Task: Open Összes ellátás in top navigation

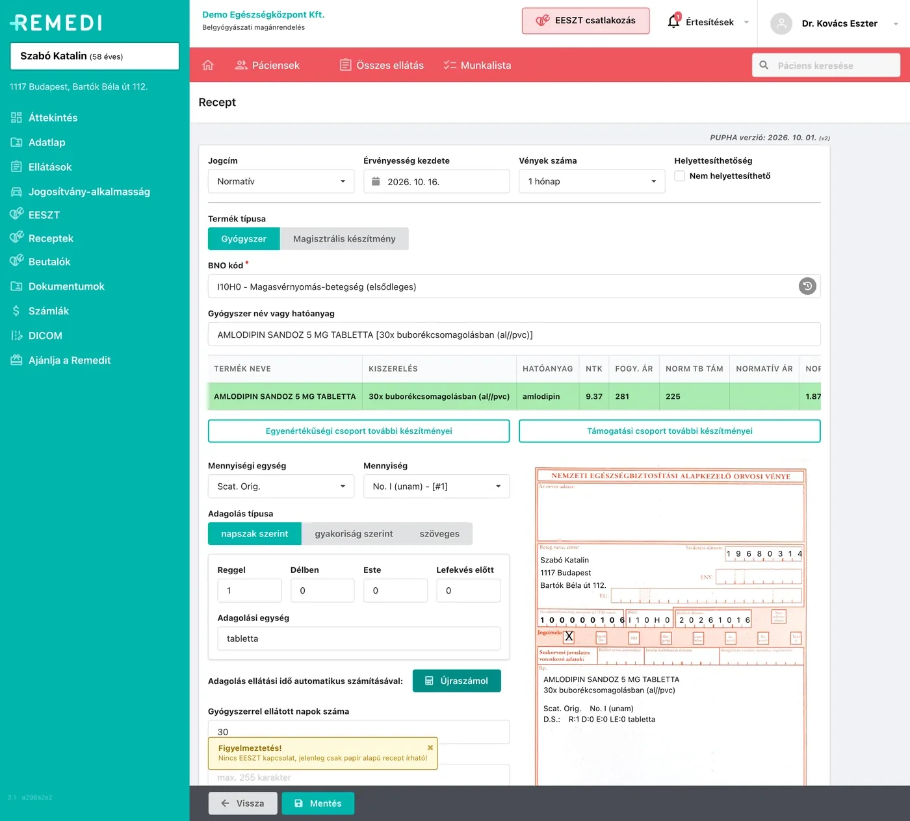Action: (382, 65)
